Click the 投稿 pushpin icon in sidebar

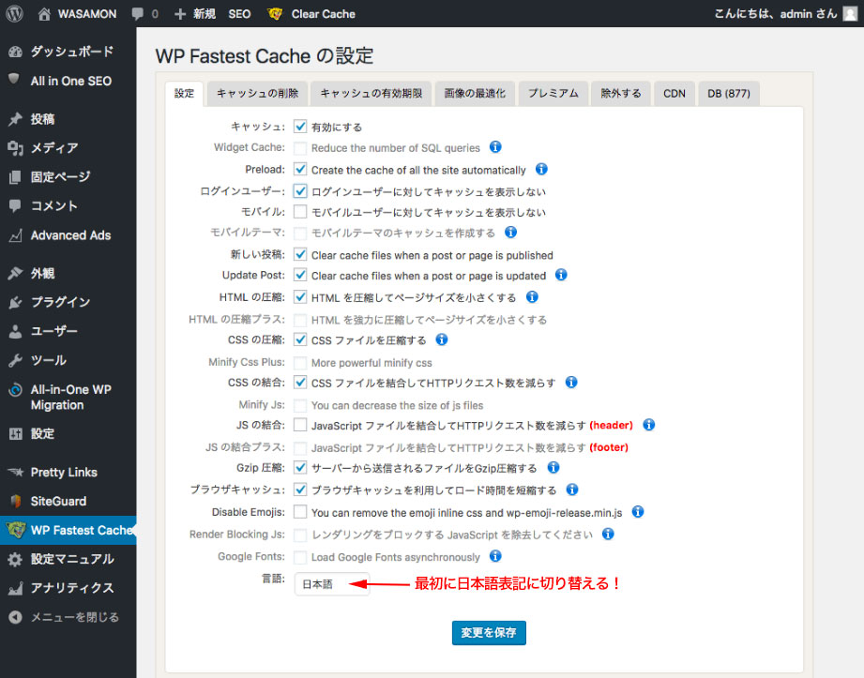(x=15, y=119)
